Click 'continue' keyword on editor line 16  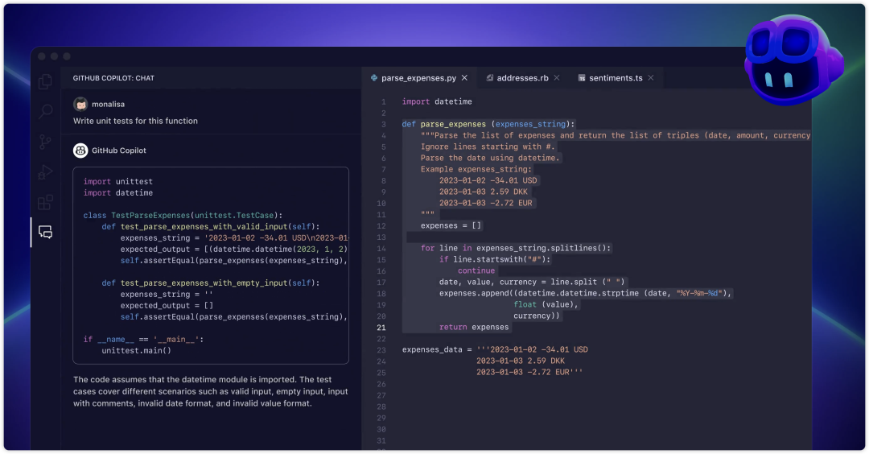476,270
